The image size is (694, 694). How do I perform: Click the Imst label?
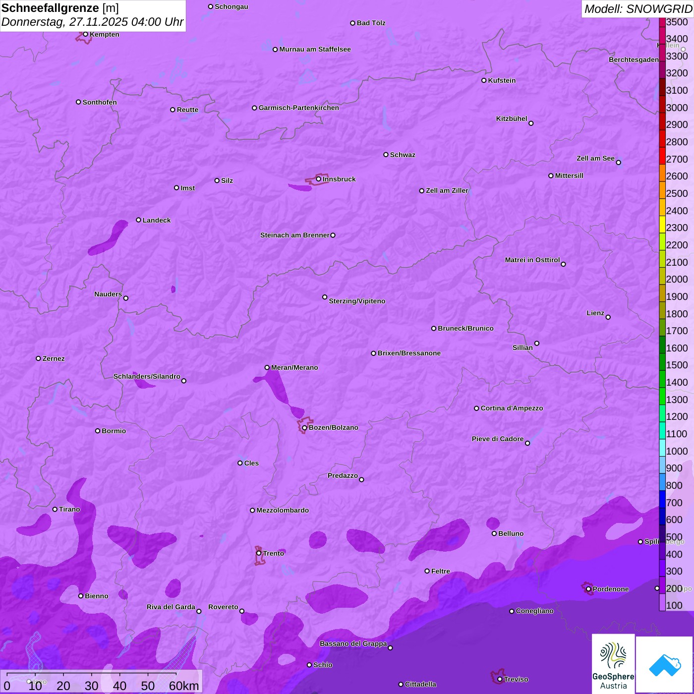187,188
